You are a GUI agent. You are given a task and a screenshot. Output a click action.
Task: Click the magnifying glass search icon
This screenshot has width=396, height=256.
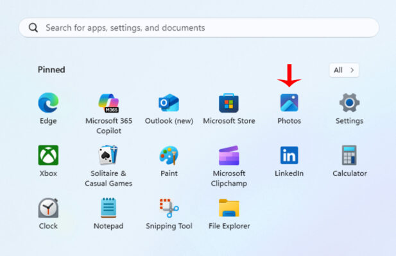33,28
